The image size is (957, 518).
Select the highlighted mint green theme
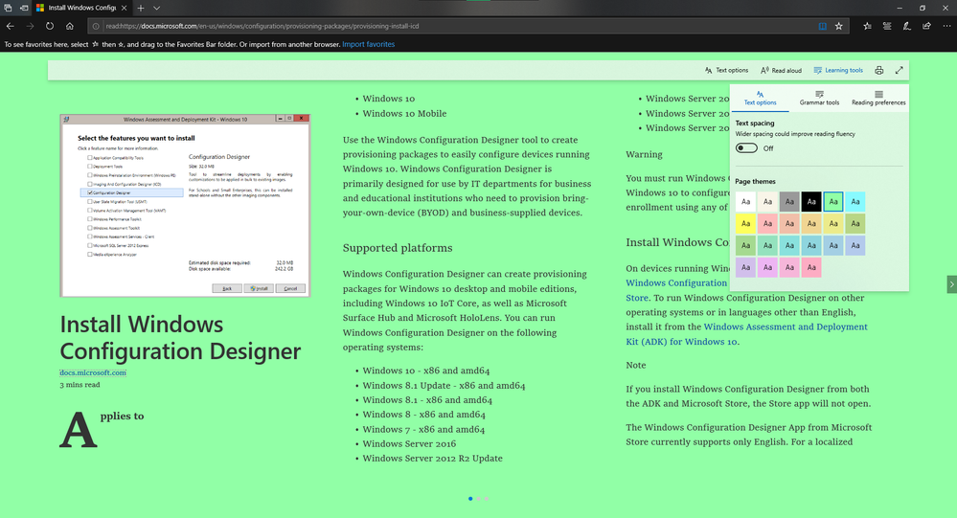(833, 201)
